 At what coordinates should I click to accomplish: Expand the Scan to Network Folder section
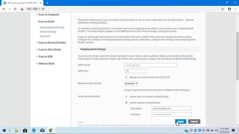click(x=51, y=43)
